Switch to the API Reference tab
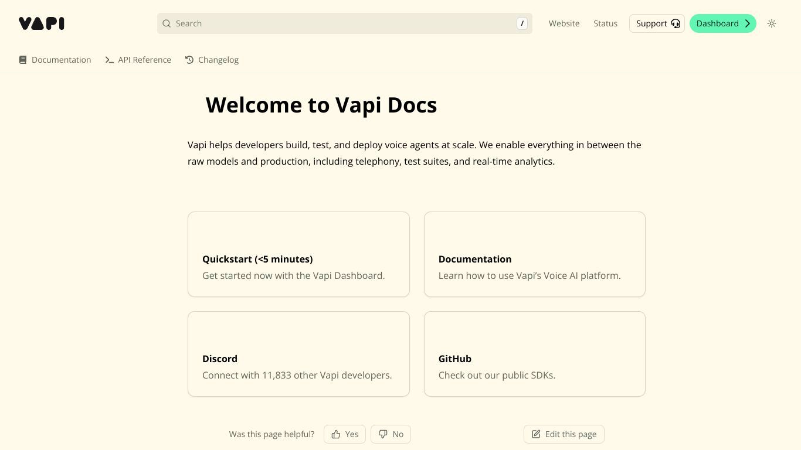 point(138,60)
